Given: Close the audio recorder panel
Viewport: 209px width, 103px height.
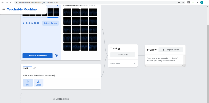Looking at the screenshot, I should [58, 6].
